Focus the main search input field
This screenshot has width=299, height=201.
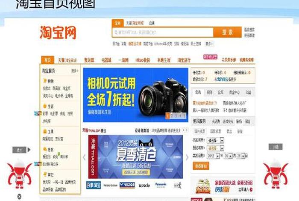point(163,32)
